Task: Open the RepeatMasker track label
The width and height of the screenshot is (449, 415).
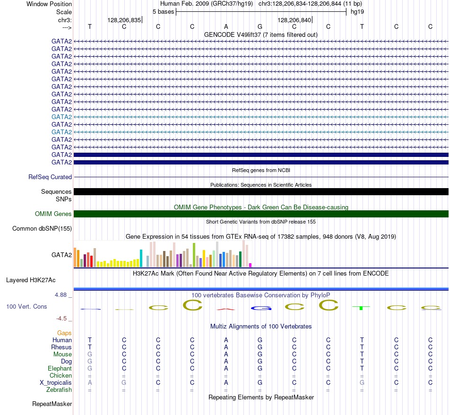Action: 52,404
